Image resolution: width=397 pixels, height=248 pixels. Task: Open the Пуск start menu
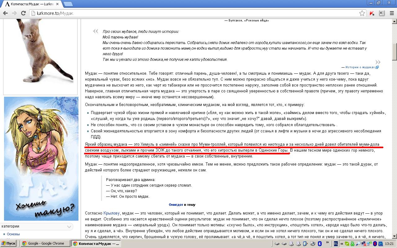tap(8, 244)
